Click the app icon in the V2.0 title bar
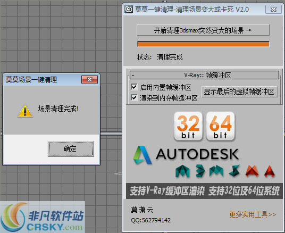The height and width of the screenshot is (233, 285). tap(129, 9)
